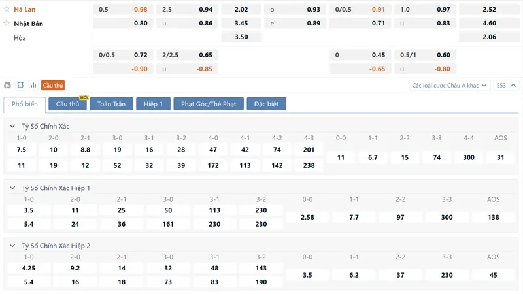Image resolution: width=523 pixels, height=294 pixels.
Task: Select first-half under odds 0.83
Action: tap(425, 23)
